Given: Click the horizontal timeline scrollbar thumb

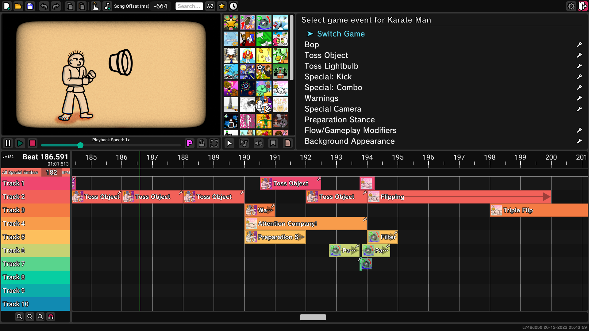Looking at the screenshot, I should (x=313, y=317).
